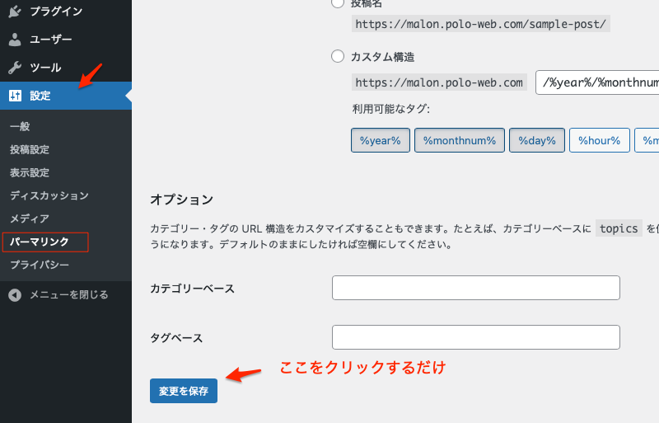Open ディスカッション settings page
This screenshot has width=659, height=423.
(49, 195)
